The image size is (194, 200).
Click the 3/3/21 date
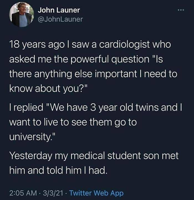[53, 193]
